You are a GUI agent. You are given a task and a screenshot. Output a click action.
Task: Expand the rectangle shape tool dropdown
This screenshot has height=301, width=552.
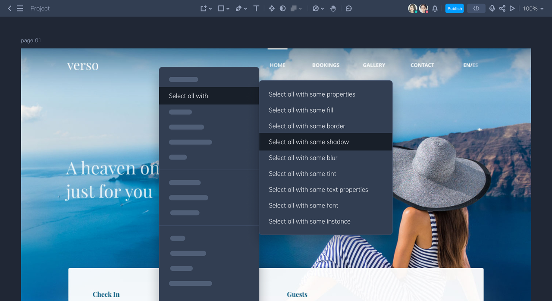[227, 9]
